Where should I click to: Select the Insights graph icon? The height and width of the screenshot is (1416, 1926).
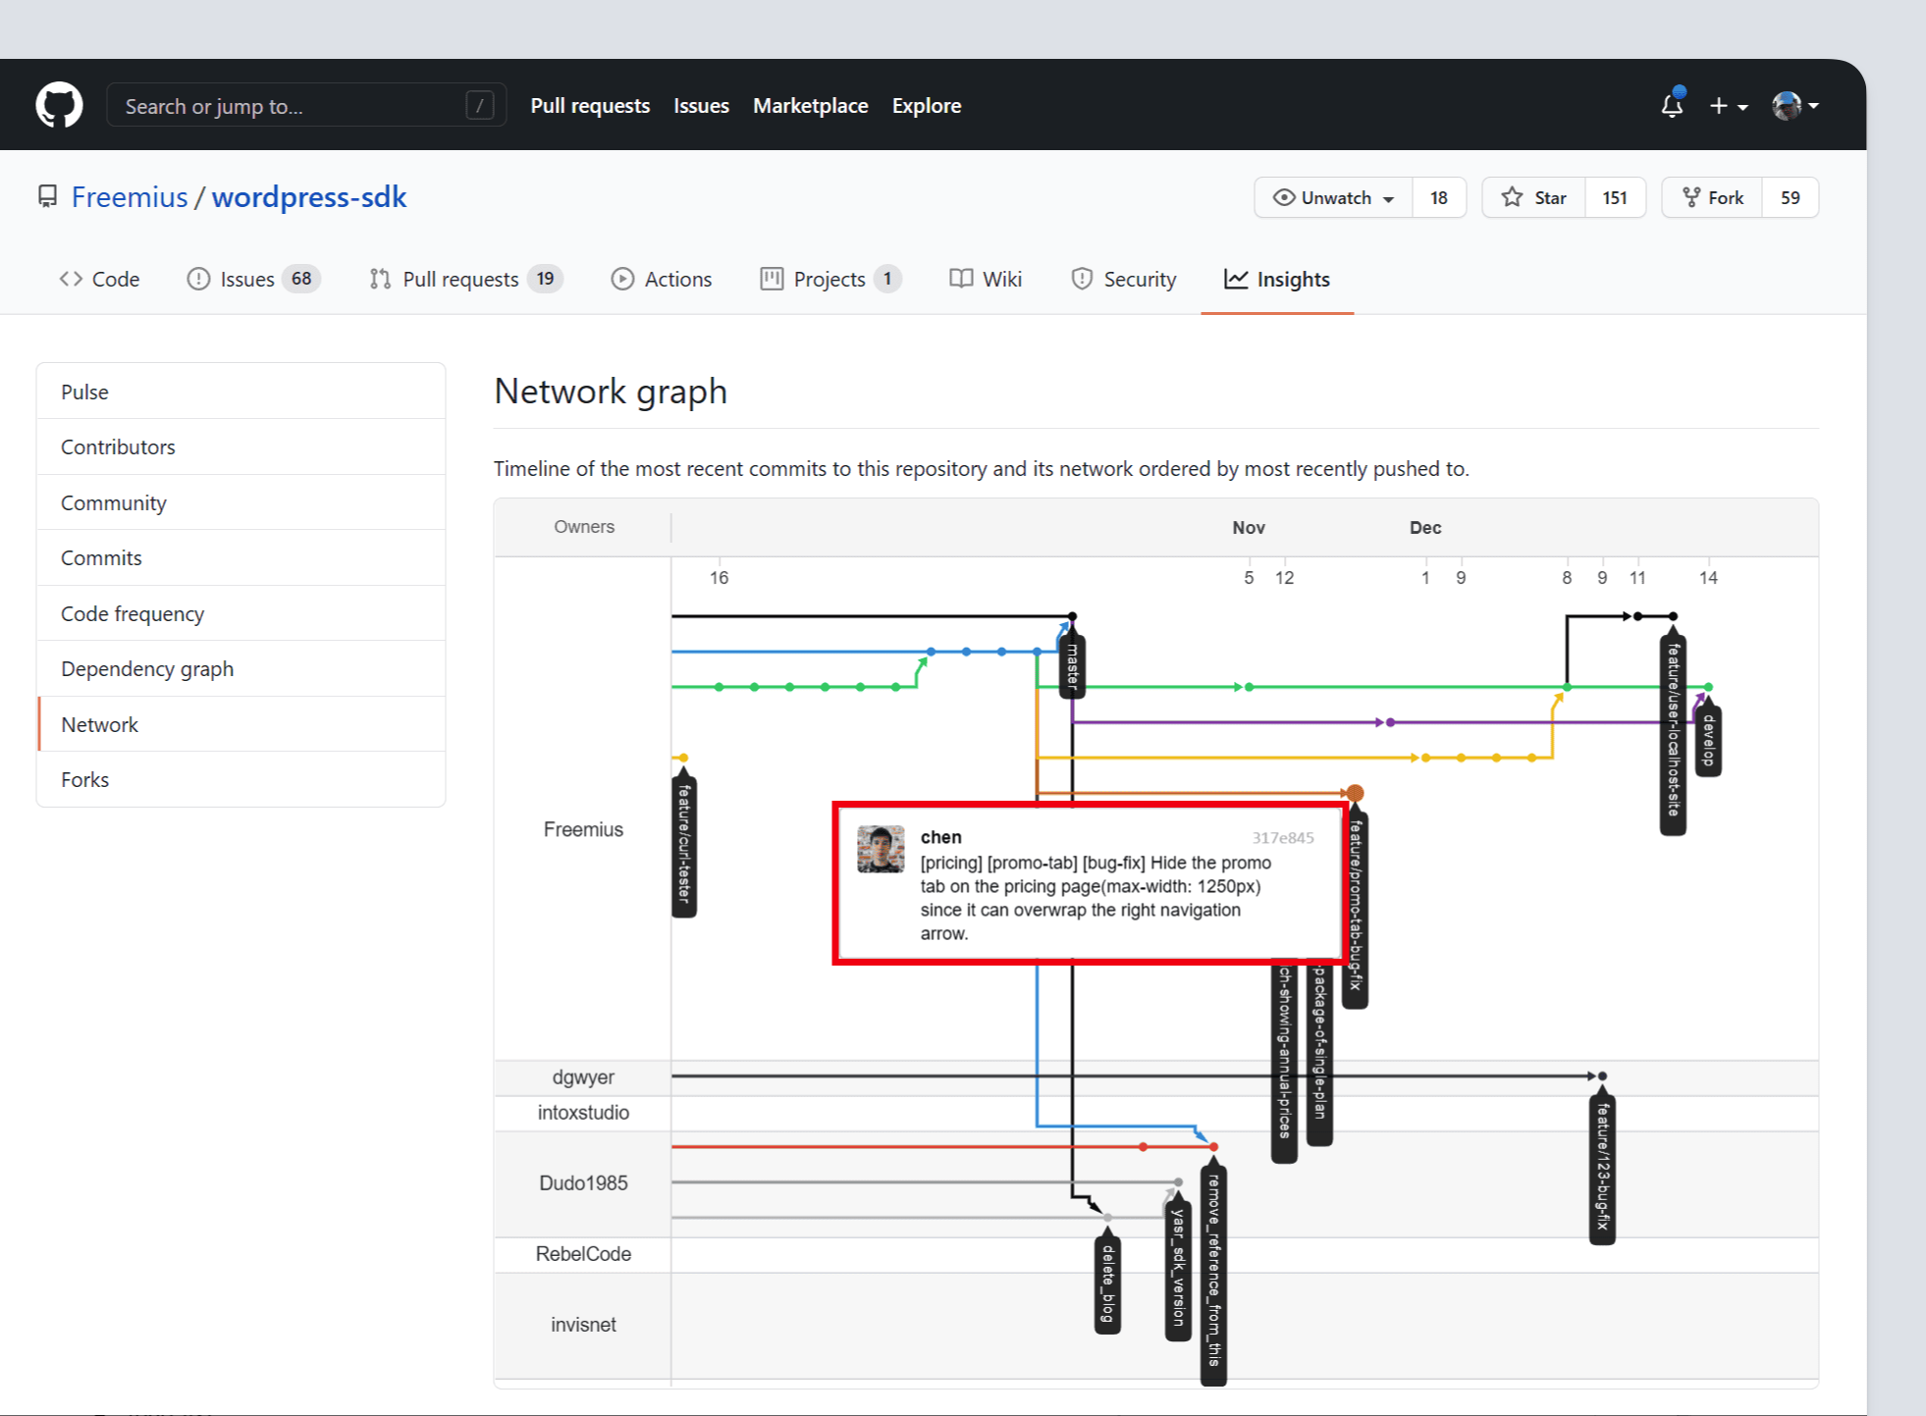tap(1235, 279)
